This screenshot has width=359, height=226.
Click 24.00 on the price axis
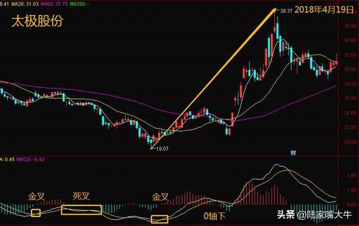[x=350, y=112]
